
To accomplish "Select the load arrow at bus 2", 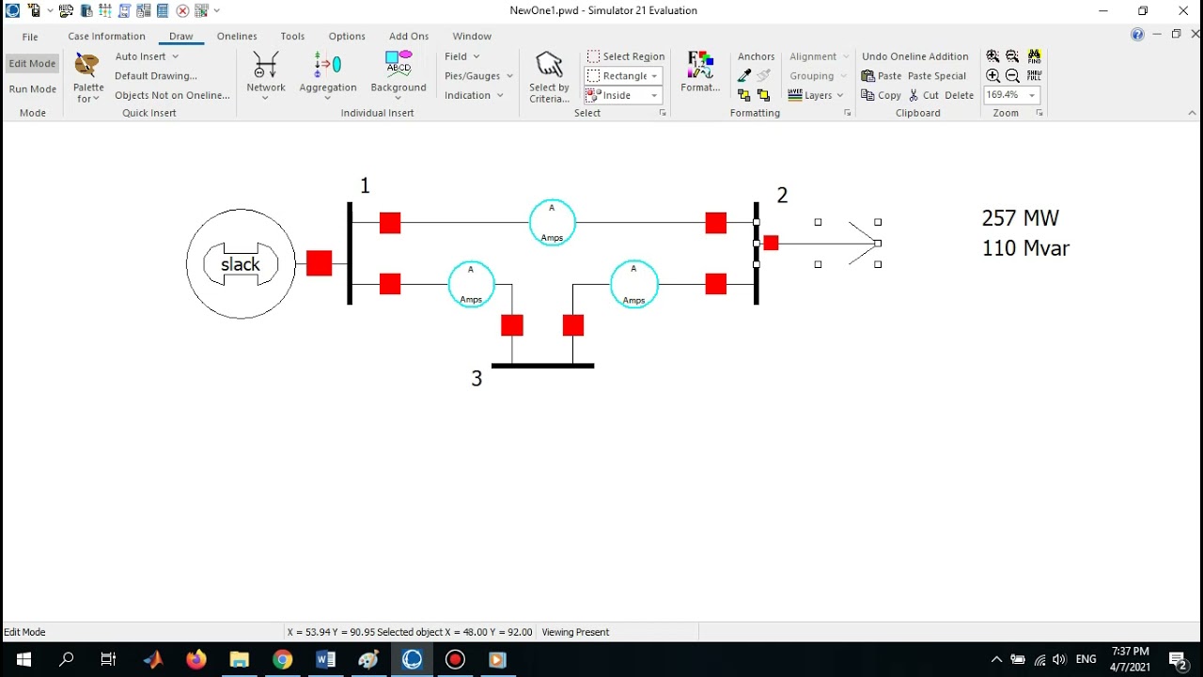I will pyautogui.click(x=863, y=243).
